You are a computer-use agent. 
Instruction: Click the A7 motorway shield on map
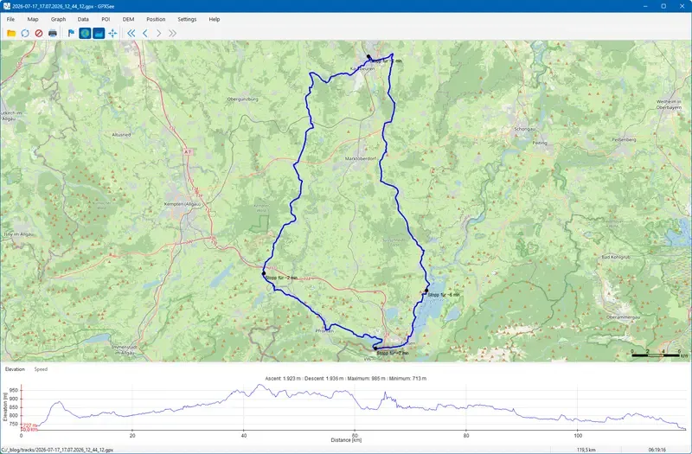click(188, 152)
